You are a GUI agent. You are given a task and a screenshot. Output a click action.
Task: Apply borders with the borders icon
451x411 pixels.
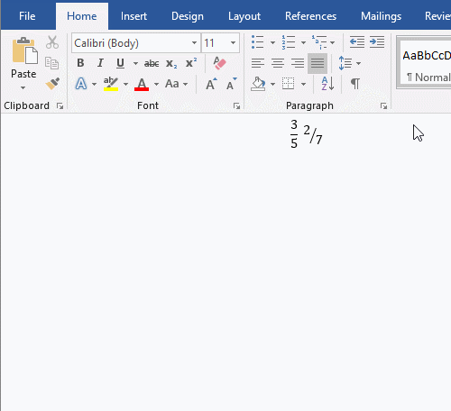[x=288, y=84]
